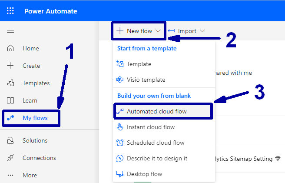The width and height of the screenshot is (285, 183).
Task: Click the Scheduled cloud flow clock icon
Action: tap(120, 143)
